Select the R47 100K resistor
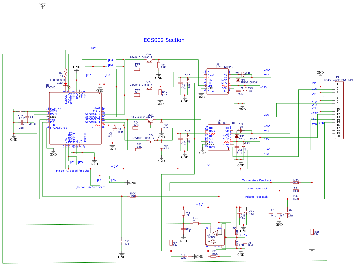Viewport: 356px width, 266px height. [213, 256]
